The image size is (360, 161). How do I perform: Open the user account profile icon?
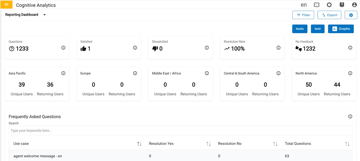coord(354,5)
